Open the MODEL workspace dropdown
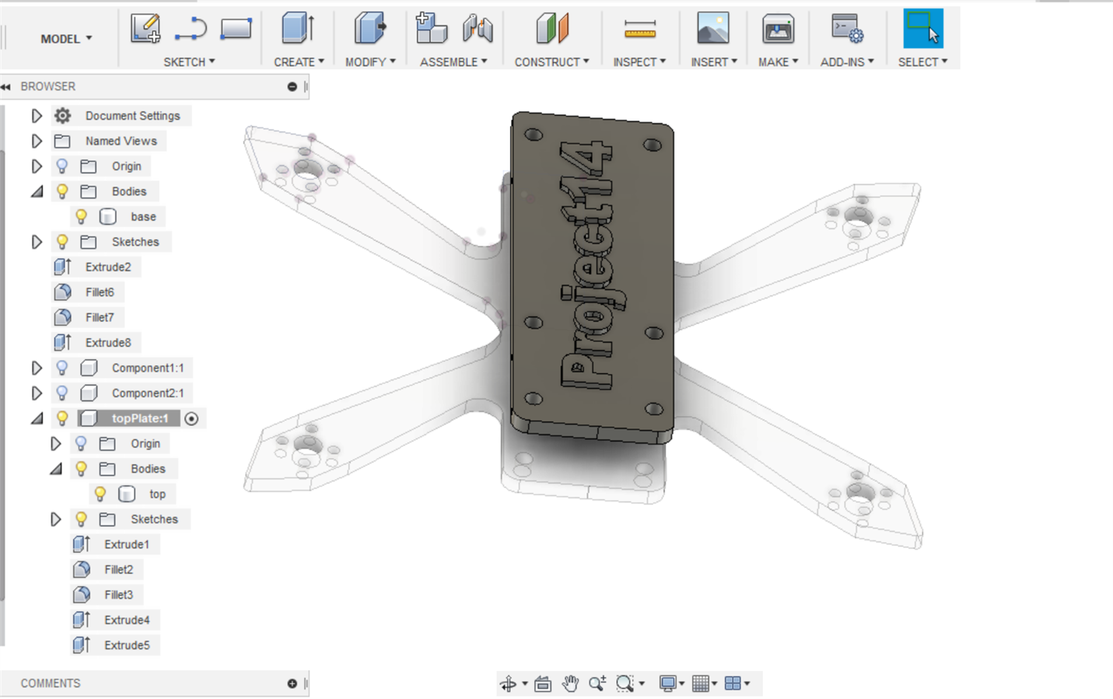This screenshot has height=699, width=1113. click(x=66, y=39)
